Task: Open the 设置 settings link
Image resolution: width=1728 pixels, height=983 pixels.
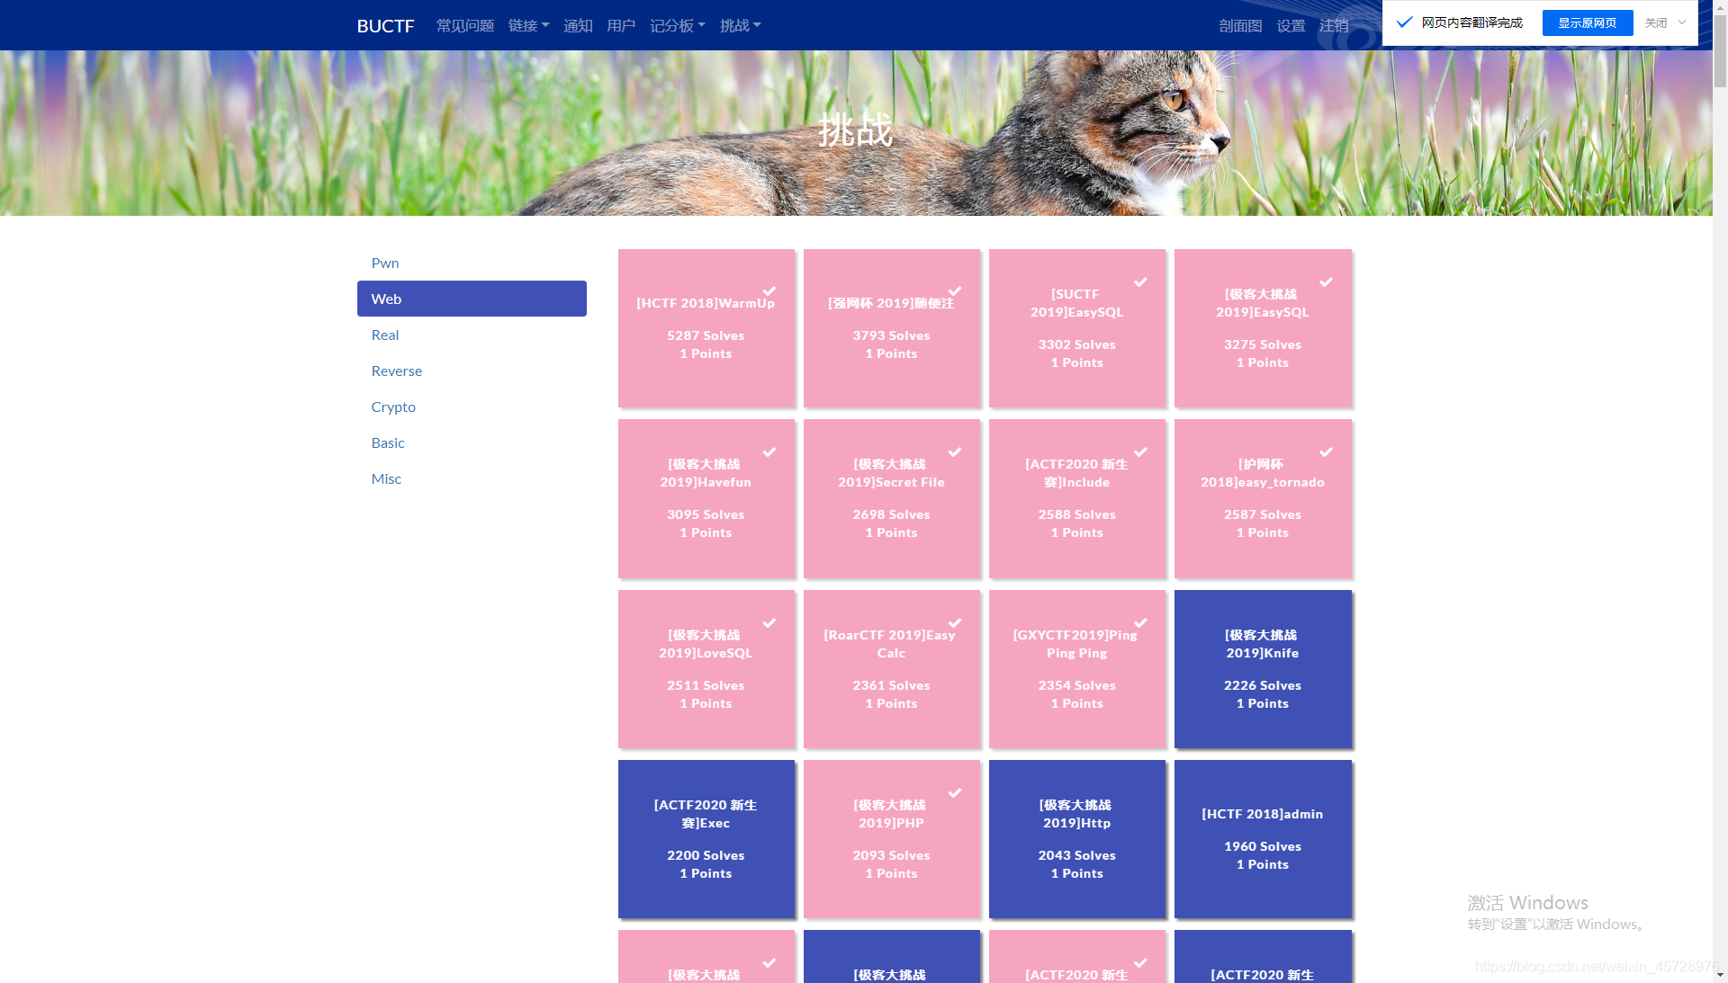Action: (x=1291, y=25)
